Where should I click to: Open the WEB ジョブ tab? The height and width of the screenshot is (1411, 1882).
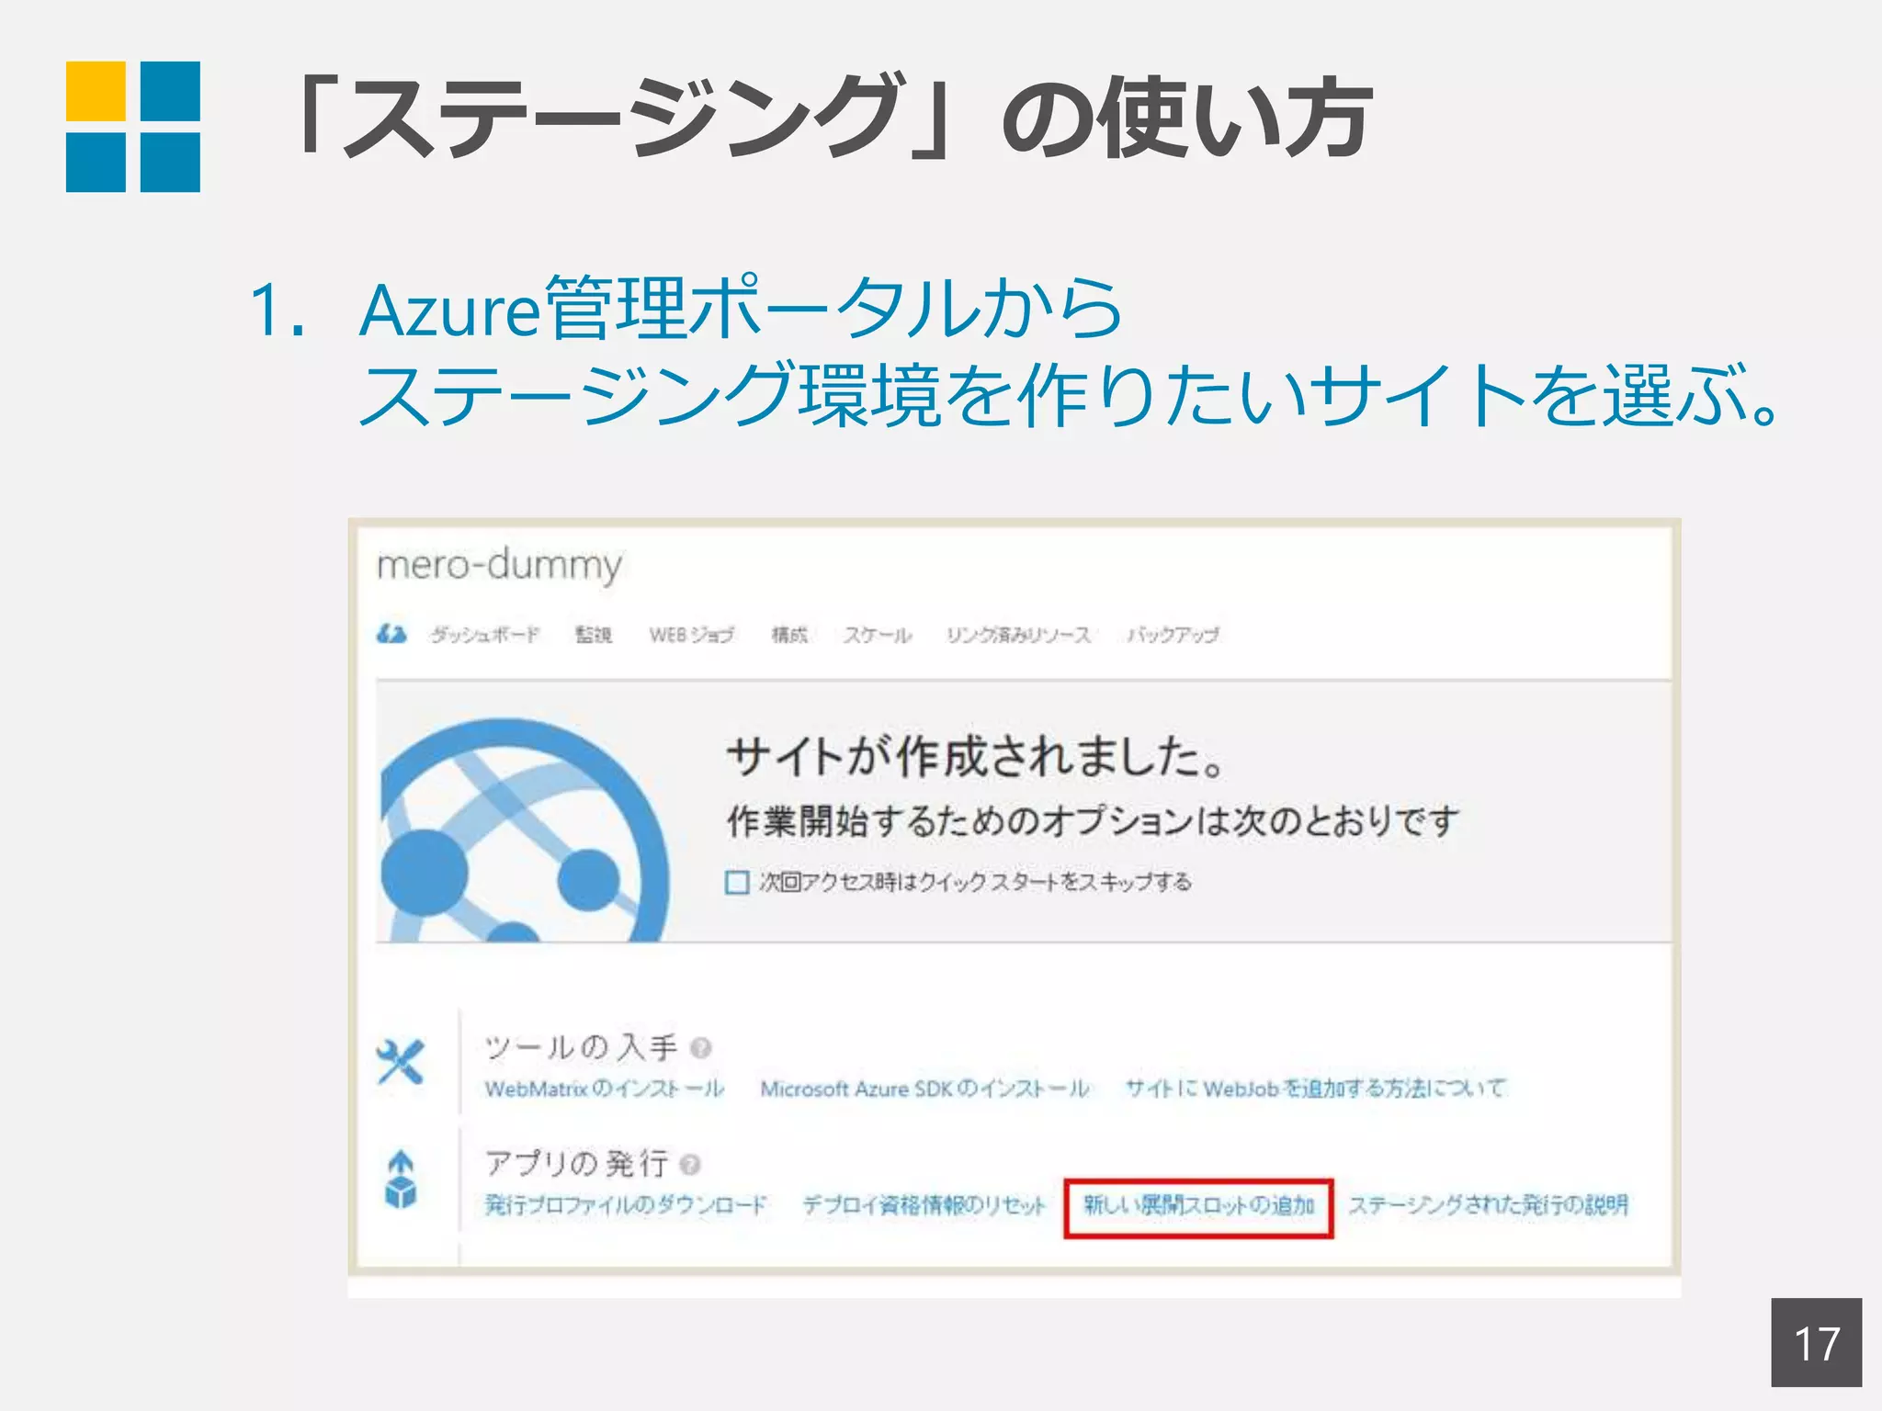pyautogui.click(x=692, y=635)
